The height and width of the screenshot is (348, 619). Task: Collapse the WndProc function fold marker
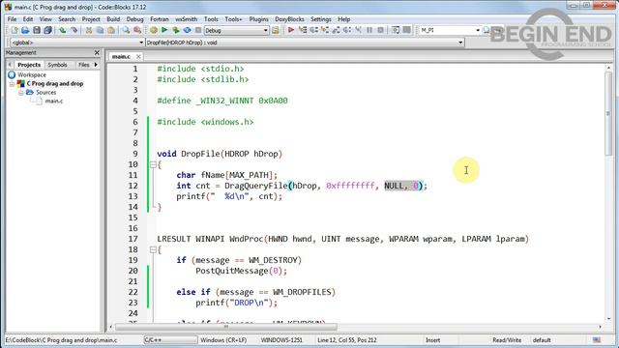coord(153,249)
